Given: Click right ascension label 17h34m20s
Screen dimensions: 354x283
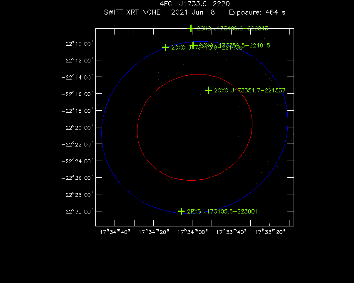Looking at the screenshot, I should pos(154,232).
